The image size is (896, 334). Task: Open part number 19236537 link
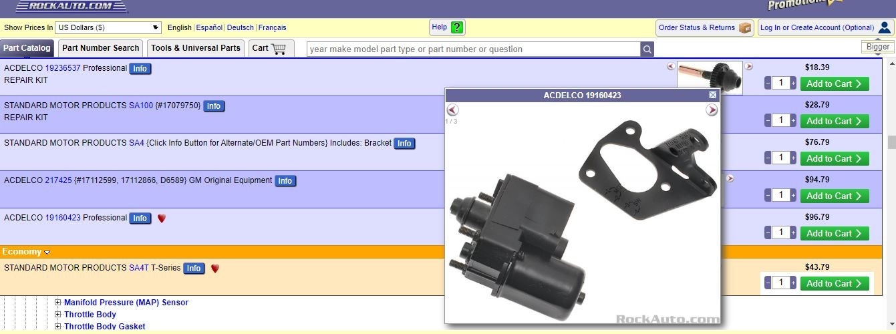(x=63, y=68)
